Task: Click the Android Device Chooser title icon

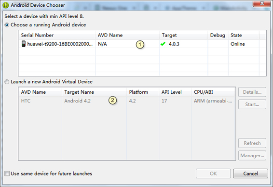Action: click(x=6, y=5)
